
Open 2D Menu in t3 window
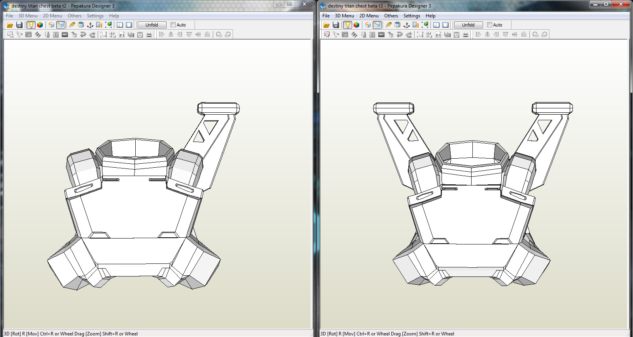(x=369, y=16)
